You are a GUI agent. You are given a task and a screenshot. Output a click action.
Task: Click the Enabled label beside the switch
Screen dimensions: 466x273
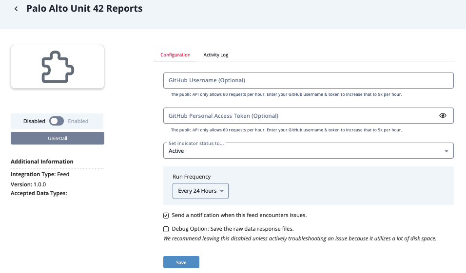tap(78, 121)
